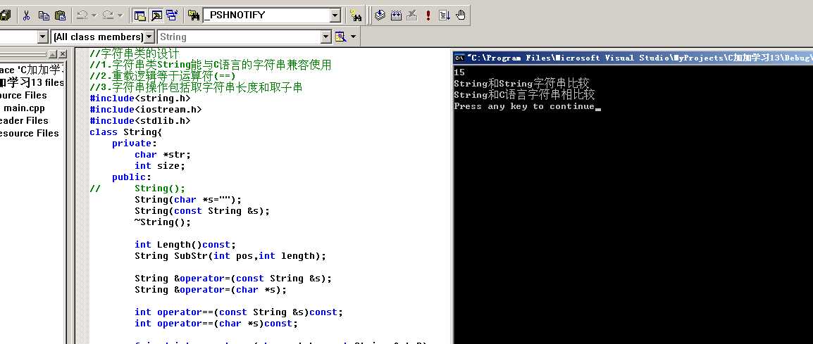Image resolution: width=813 pixels, height=344 pixels.
Task: Open Find in Files icon
Action: [x=194, y=15]
